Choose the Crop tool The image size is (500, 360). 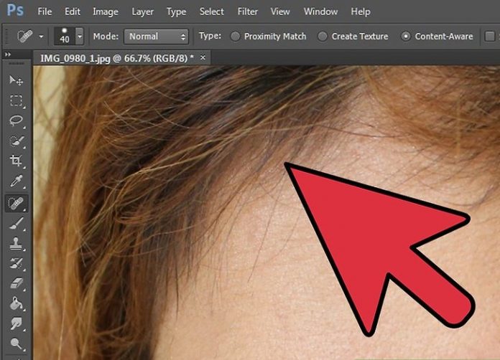click(16, 161)
